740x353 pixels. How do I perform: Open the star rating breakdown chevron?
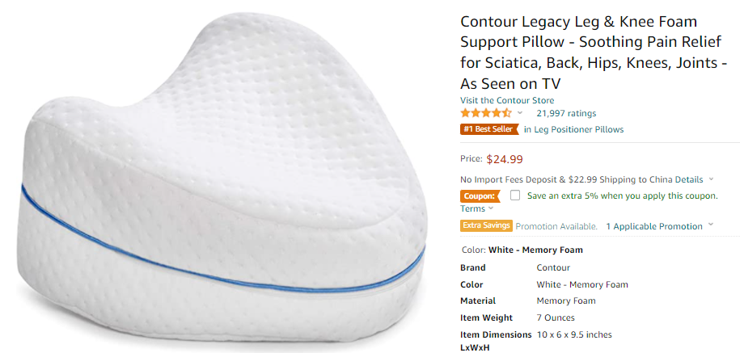(x=520, y=113)
